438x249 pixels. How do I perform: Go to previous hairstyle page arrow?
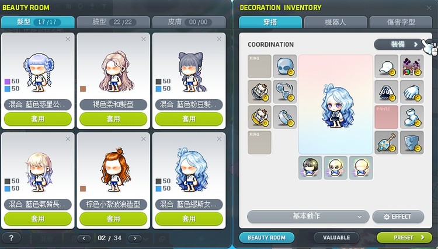(x=84, y=239)
